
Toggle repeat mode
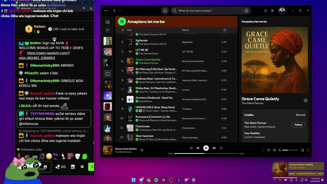[x=221, y=148]
